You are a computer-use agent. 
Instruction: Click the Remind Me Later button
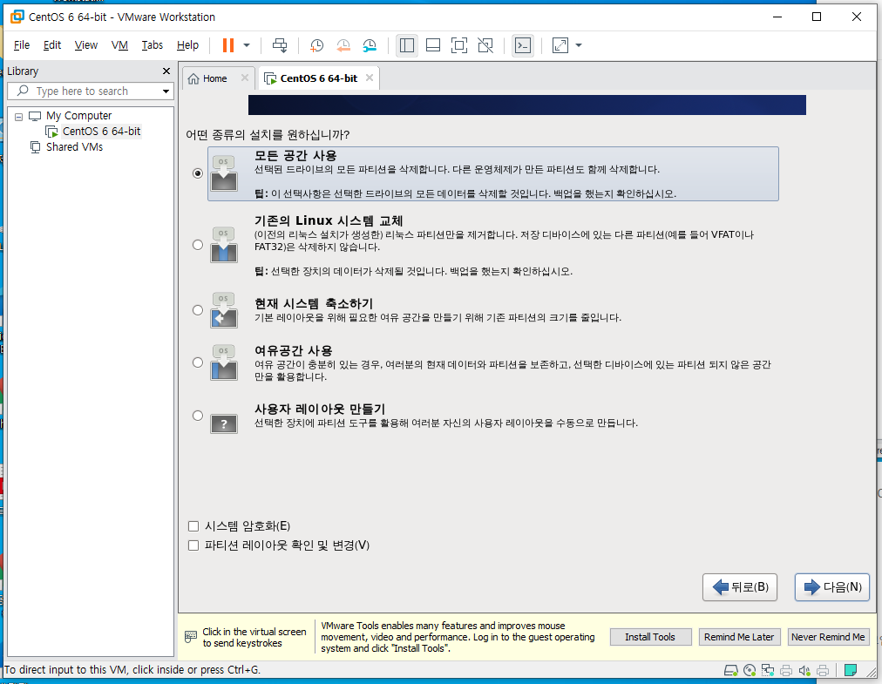point(739,637)
